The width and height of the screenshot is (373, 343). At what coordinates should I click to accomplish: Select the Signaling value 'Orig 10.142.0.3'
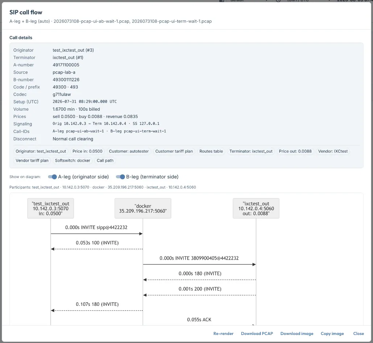tap(106, 124)
